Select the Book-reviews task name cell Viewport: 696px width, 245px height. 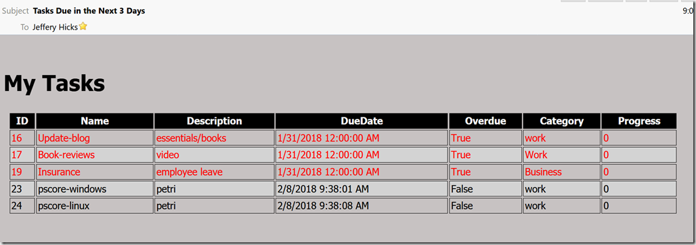95,155
